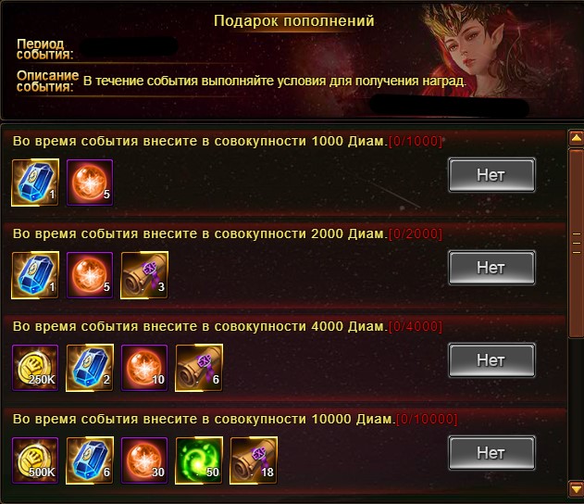Click the Нет button for the 10000 Диам tier
This screenshot has height=504, width=584.
[x=491, y=453]
